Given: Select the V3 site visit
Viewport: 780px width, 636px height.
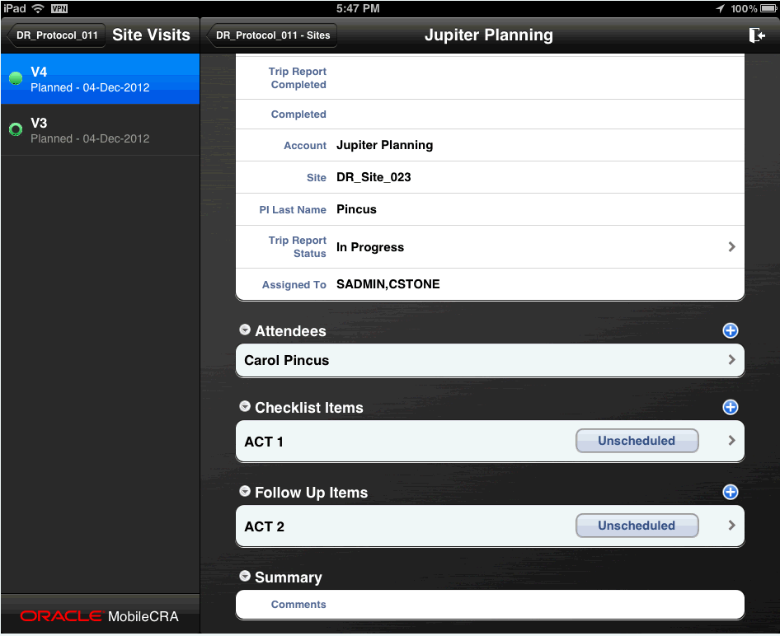Looking at the screenshot, I should pos(100,129).
